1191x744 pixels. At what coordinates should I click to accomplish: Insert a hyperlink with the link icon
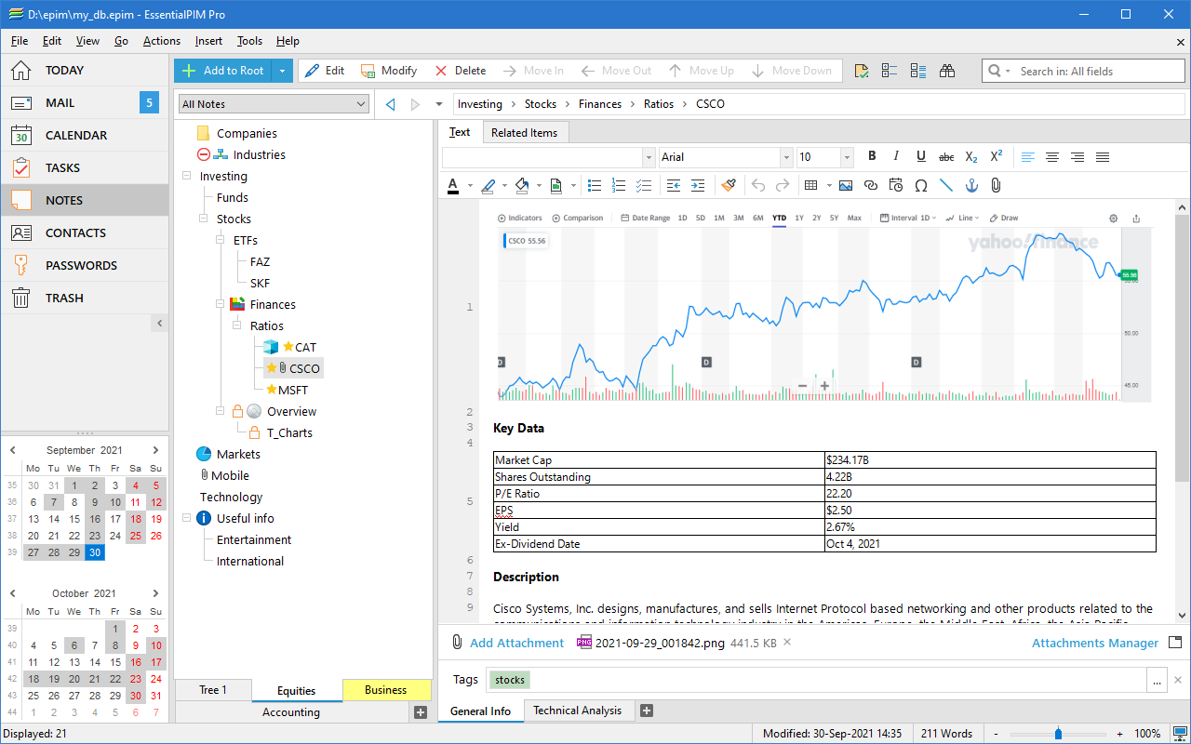(x=871, y=185)
